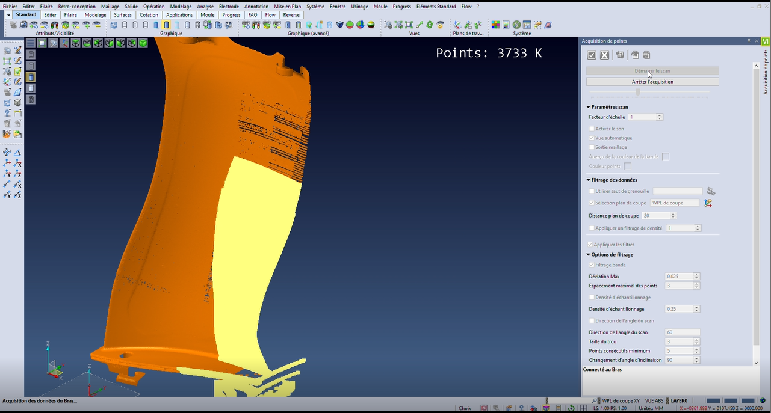Click the X cancel icon in the acquisition panel
Image resolution: width=771 pixels, height=413 pixels.
point(605,55)
